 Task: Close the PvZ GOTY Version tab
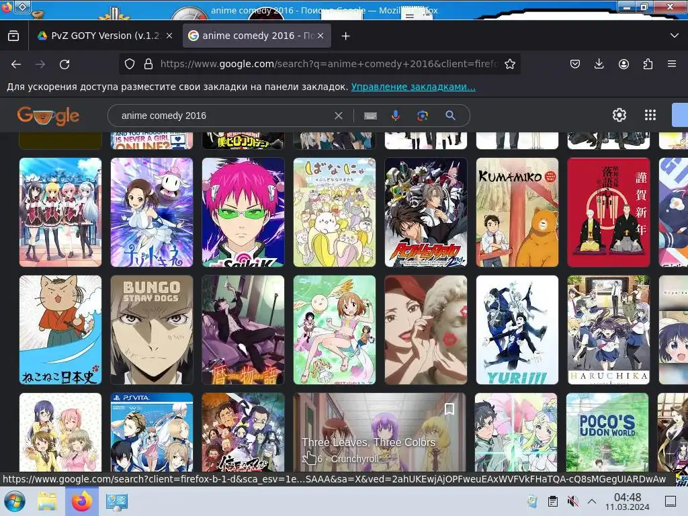[x=169, y=36]
